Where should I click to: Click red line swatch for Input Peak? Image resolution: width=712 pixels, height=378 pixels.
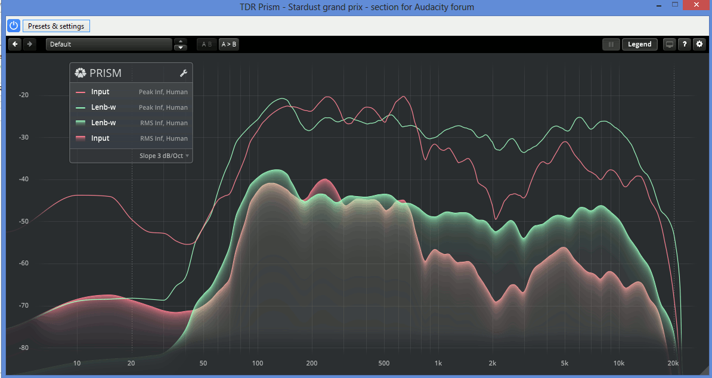[x=81, y=92]
